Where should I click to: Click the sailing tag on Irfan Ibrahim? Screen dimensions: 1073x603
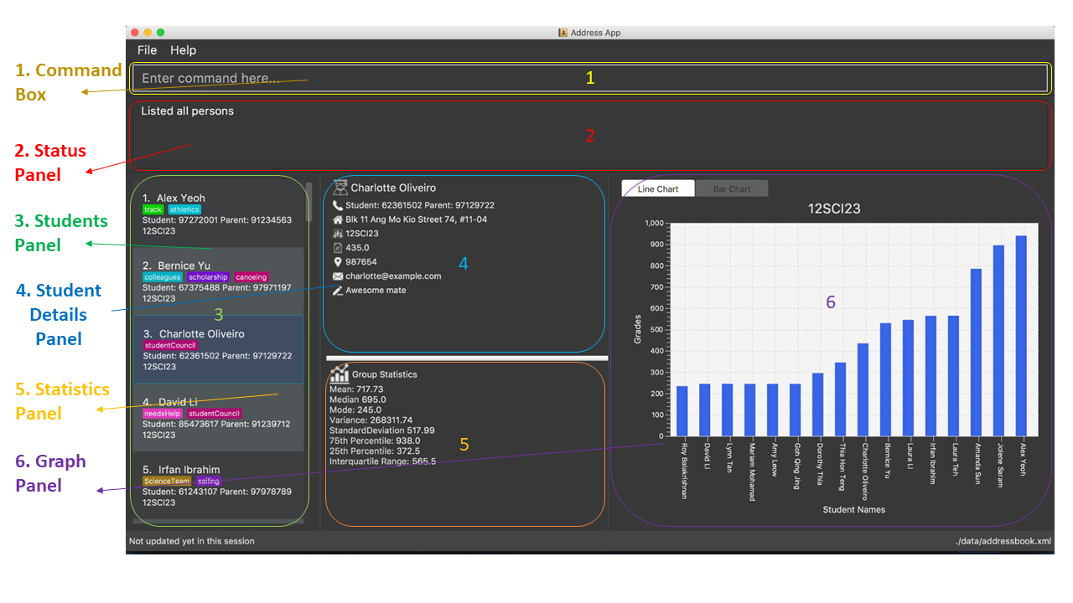coord(209,481)
